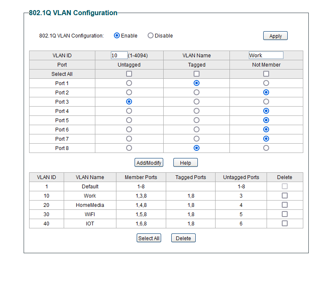The image size is (321, 300).
Task: Check Delete box for WiFI VLAN
Action: coord(285,214)
